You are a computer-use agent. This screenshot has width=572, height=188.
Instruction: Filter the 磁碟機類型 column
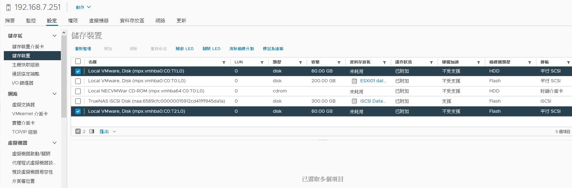(530, 62)
